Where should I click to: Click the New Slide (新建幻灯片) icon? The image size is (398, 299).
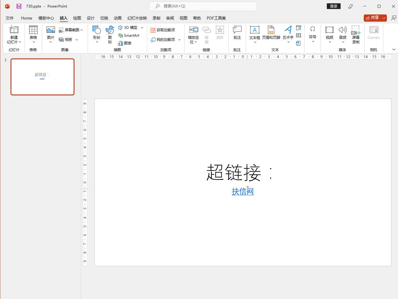click(14, 30)
